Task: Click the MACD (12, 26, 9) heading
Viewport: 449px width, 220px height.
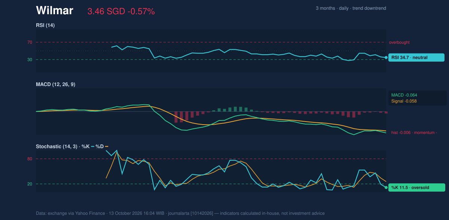Action: 55,85
